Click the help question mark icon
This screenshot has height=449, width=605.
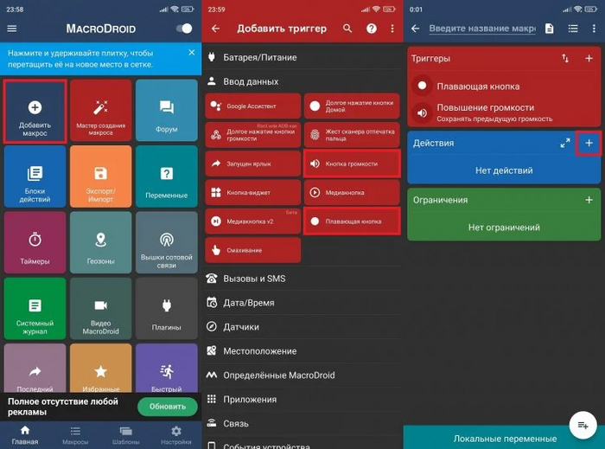[371, 29]
